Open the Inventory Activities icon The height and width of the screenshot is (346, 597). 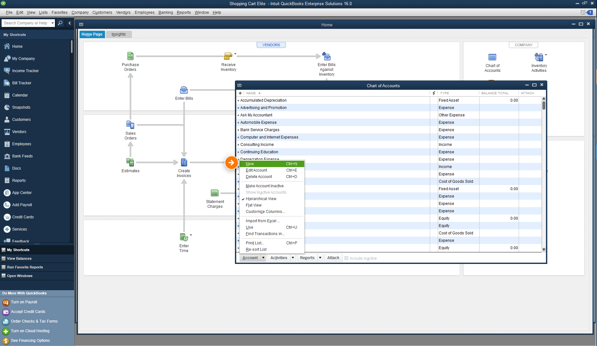(x=539, y=57)
